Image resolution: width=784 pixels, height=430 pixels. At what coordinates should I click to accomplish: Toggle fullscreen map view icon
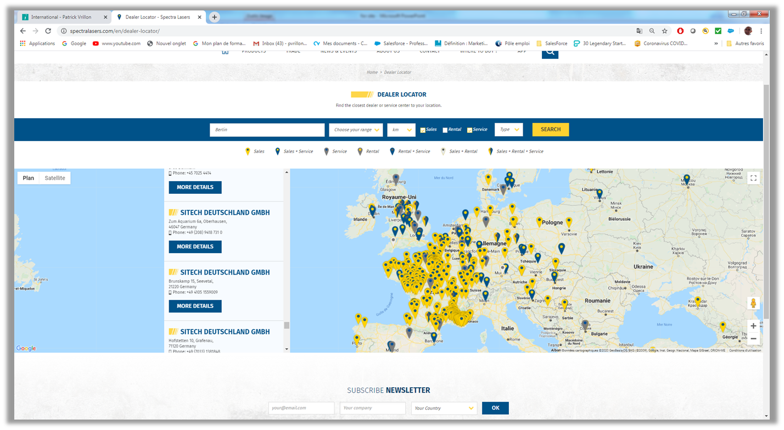[x=753, y=178]
